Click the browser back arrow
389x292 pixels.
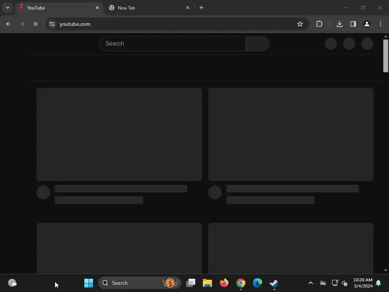point(8,24)
